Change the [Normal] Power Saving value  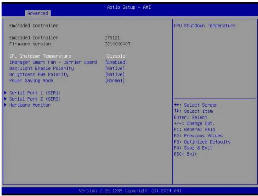coord(115,81)
